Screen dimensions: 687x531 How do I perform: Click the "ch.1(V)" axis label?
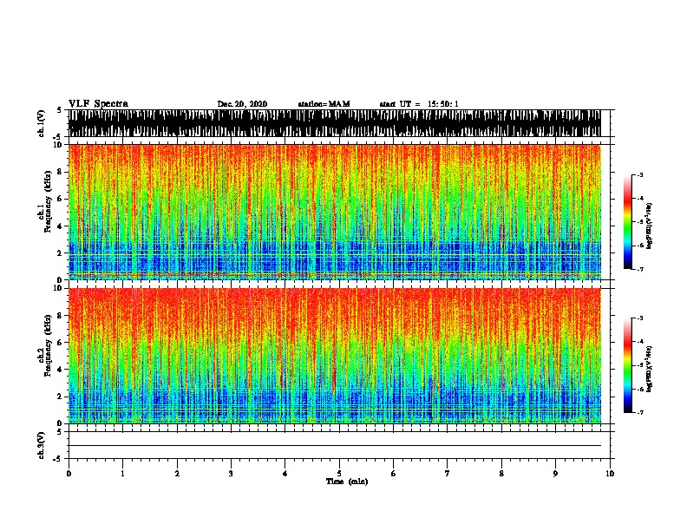[x=41, y=123]
